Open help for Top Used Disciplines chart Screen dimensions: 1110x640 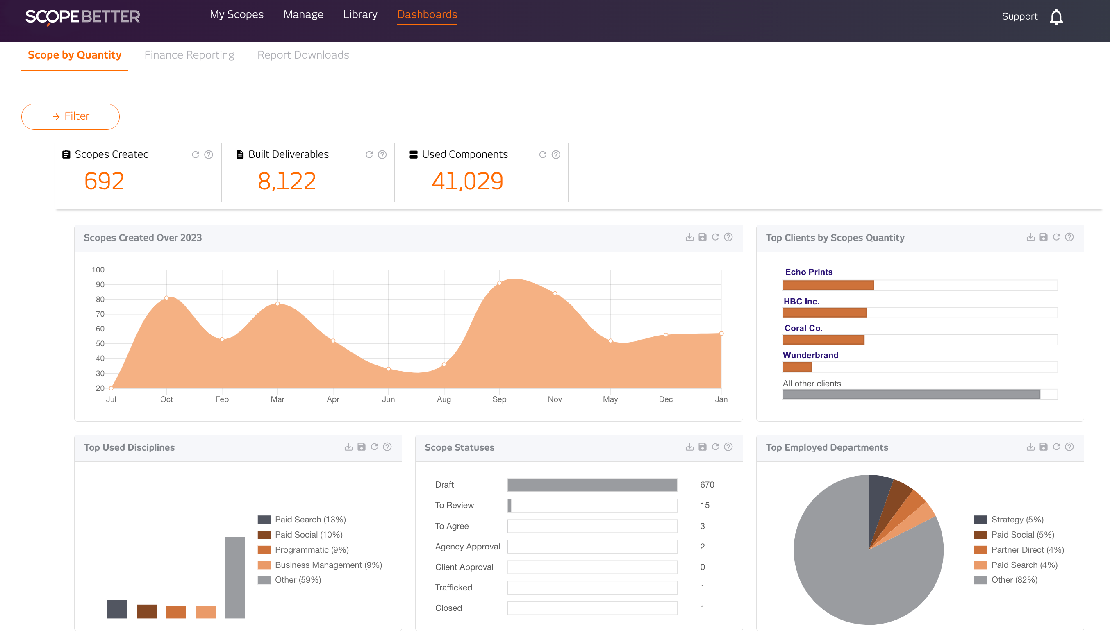[x=387, y=447]
